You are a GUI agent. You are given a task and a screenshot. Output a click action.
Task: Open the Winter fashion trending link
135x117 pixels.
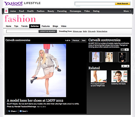point(102,31)
